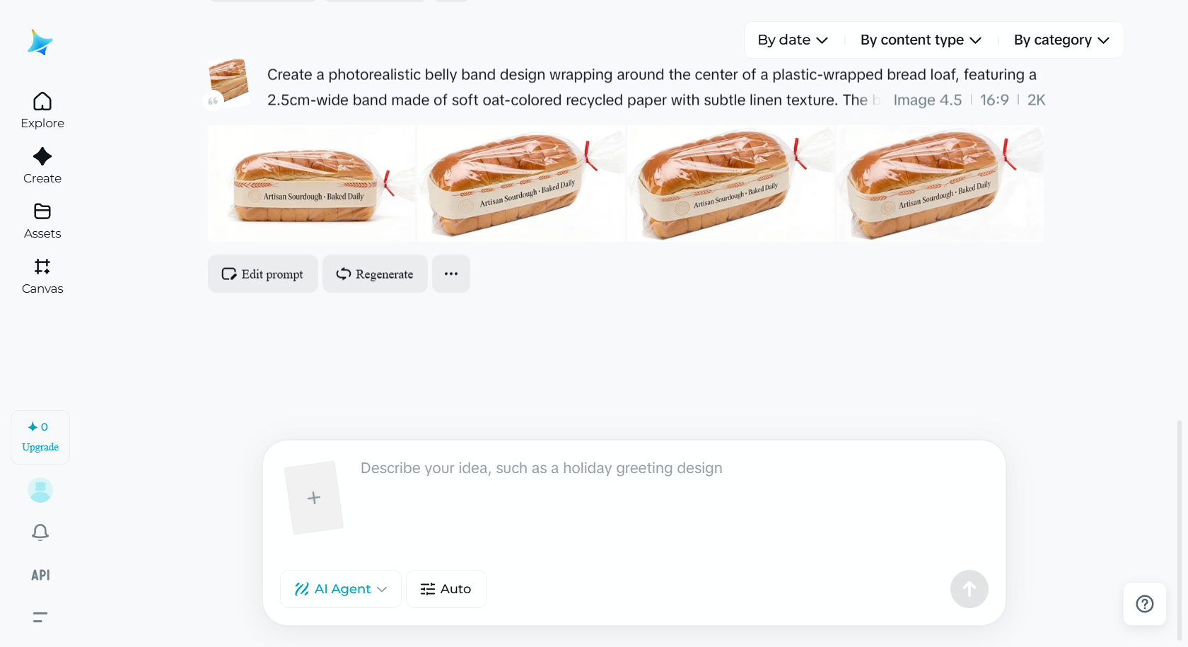The height and width of the screenshot is (647, 1188).
Task: Open the Explore page
Action: click(42, 110)
